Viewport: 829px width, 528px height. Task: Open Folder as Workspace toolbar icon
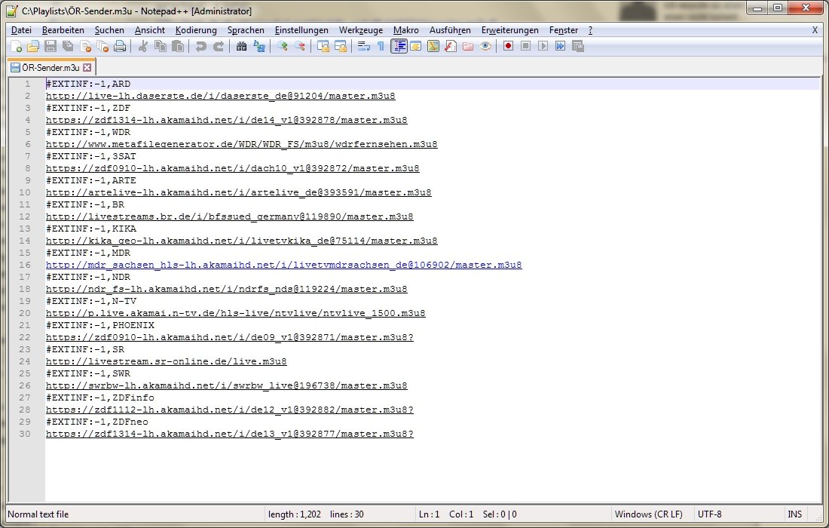click(x=468, y=47)
